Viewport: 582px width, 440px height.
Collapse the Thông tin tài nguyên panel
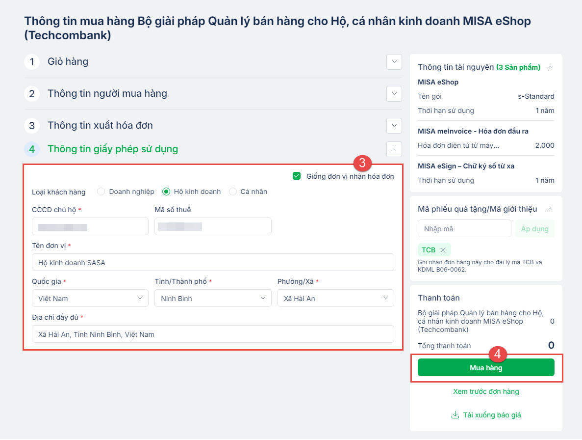551,67
